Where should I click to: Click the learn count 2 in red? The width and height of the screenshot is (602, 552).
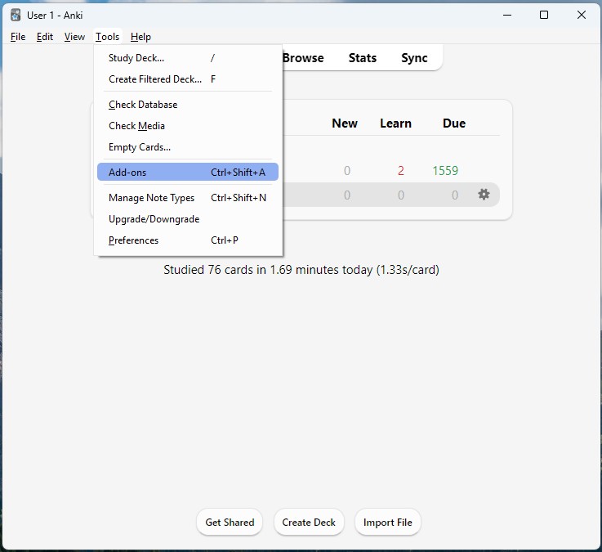401,170
